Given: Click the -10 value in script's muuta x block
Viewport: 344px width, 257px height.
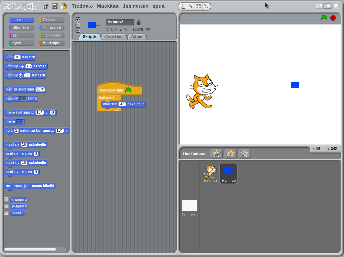Looking at the screenshot, I should click(122, 104).
